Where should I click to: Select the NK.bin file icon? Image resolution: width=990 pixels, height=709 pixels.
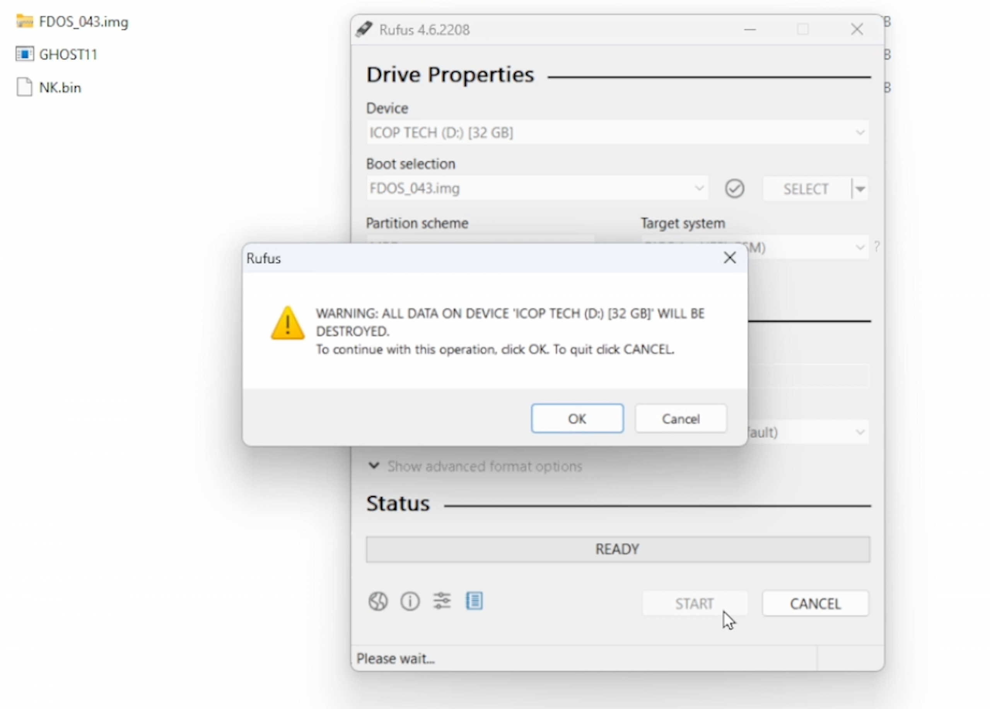click(x=24, y=86)
